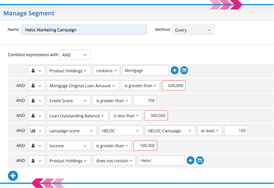
Task: Click person icon in Credit Score row
Action: 36,101
